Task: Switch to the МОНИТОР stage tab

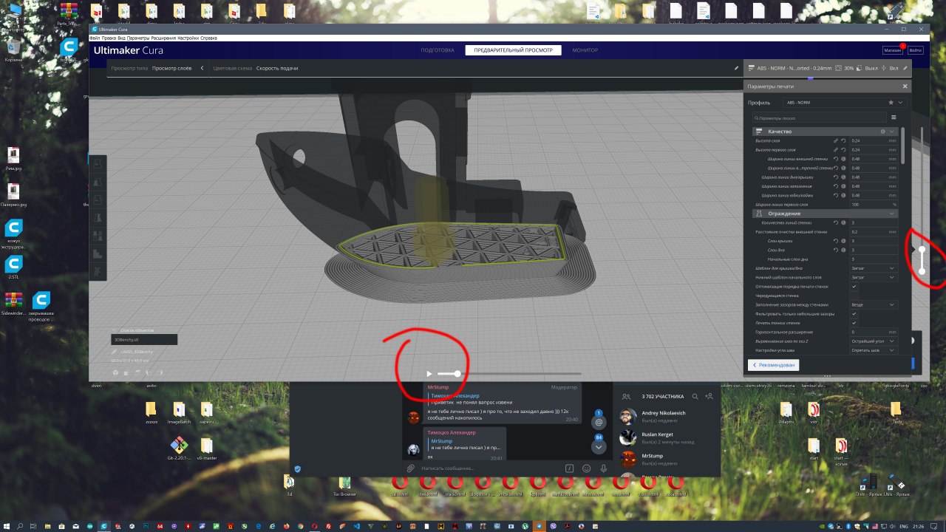Action: [585, 50]
